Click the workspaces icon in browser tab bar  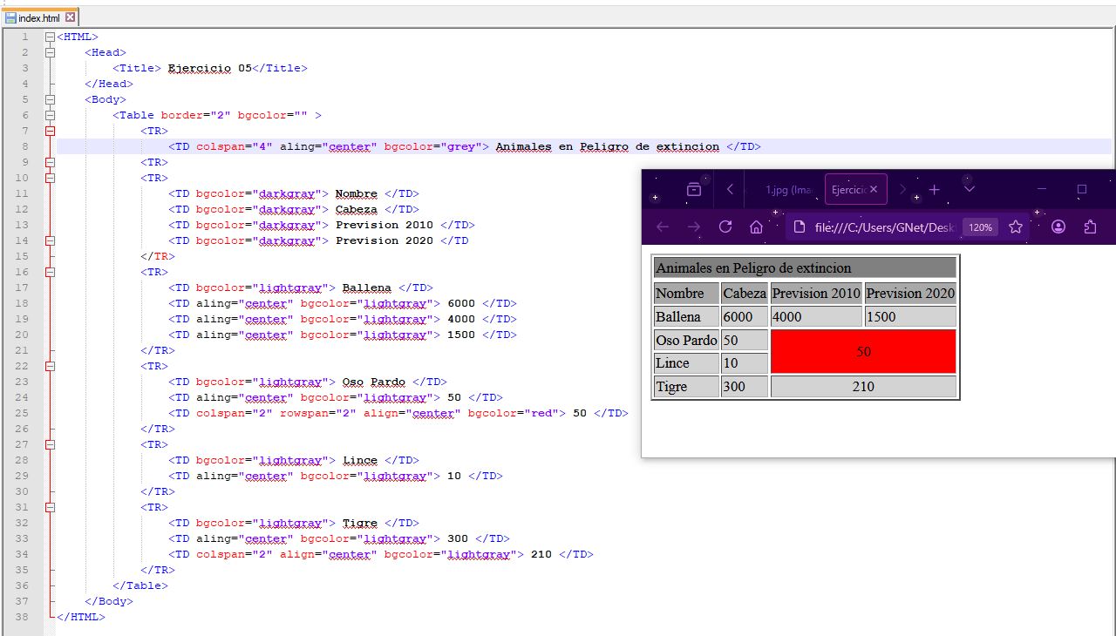(x=694, y=190)
